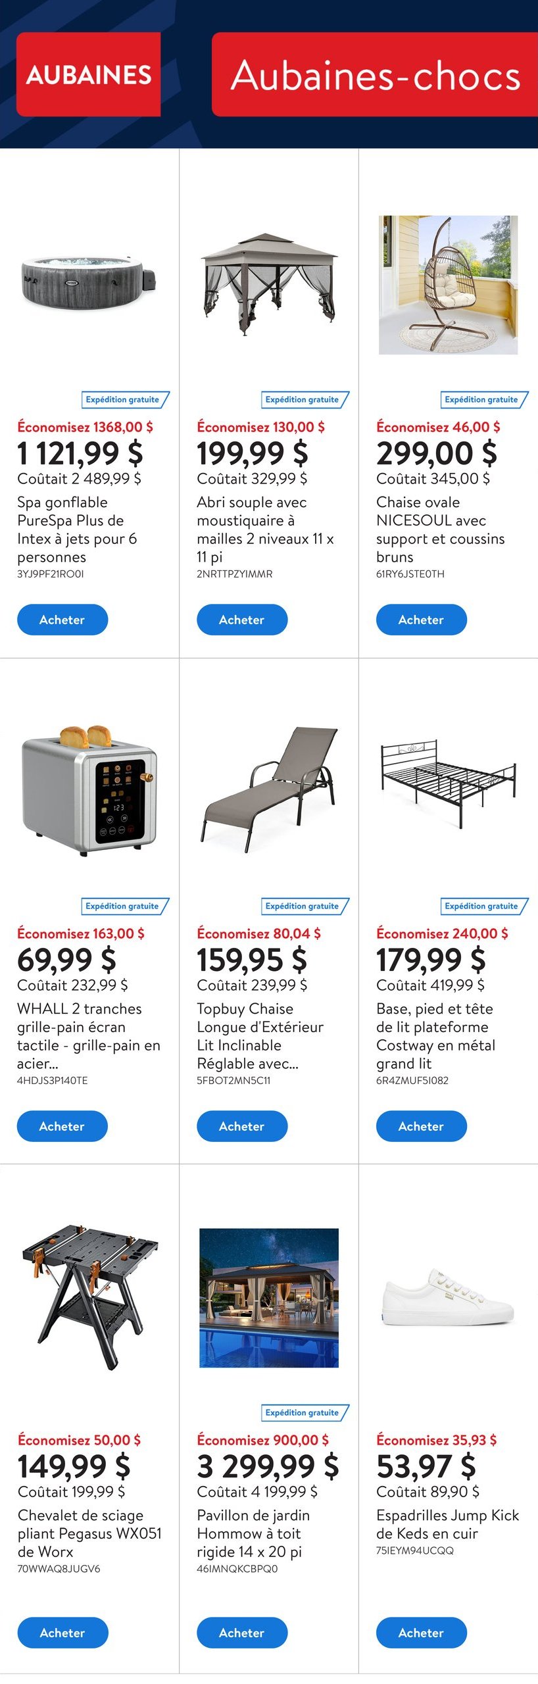The image size is (538, 1684).
Task: View the Topbuy outdoor chaise lounge picture
Action: [269, 791]
